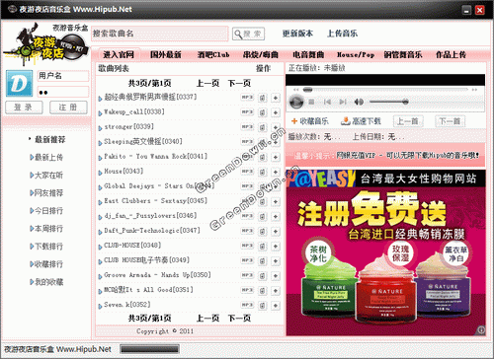Screen dimensions: 494x359
Task: Click the plus icon for Groove Armada - Hands Up[0350]
Action: (276, 276)
